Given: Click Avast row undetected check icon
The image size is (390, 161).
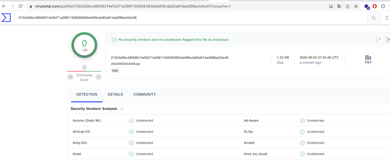Looking at the screenshot, I should coord(131,154).
